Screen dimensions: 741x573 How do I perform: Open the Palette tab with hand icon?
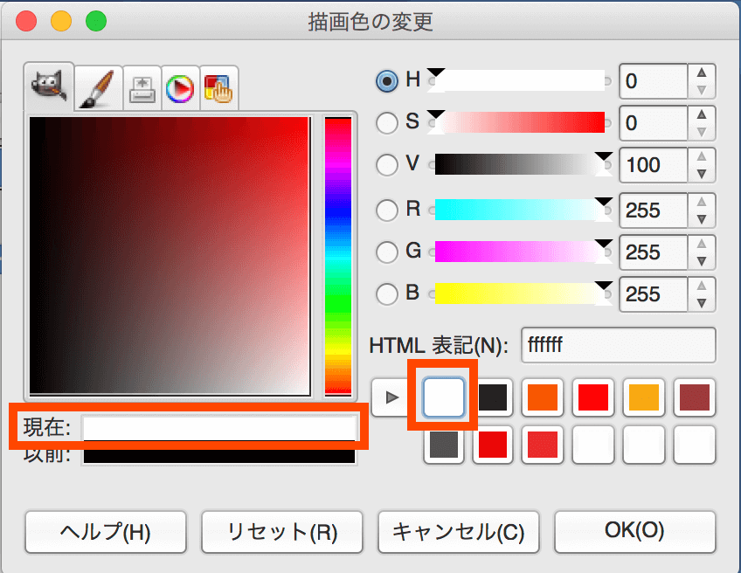point(218,89)
